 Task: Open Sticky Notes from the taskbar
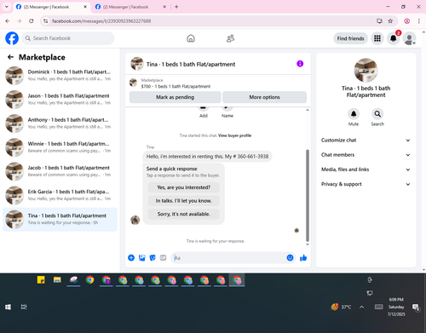click(41, 280)
